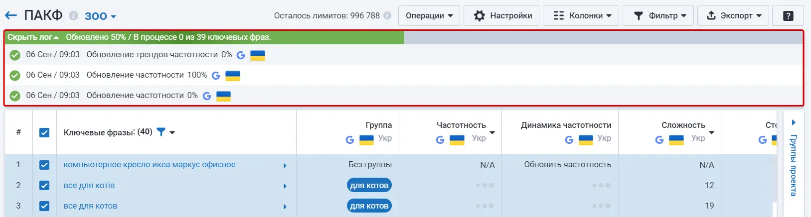
Task: Uncheck checkbox for все для котов
Action: [44, 206]
